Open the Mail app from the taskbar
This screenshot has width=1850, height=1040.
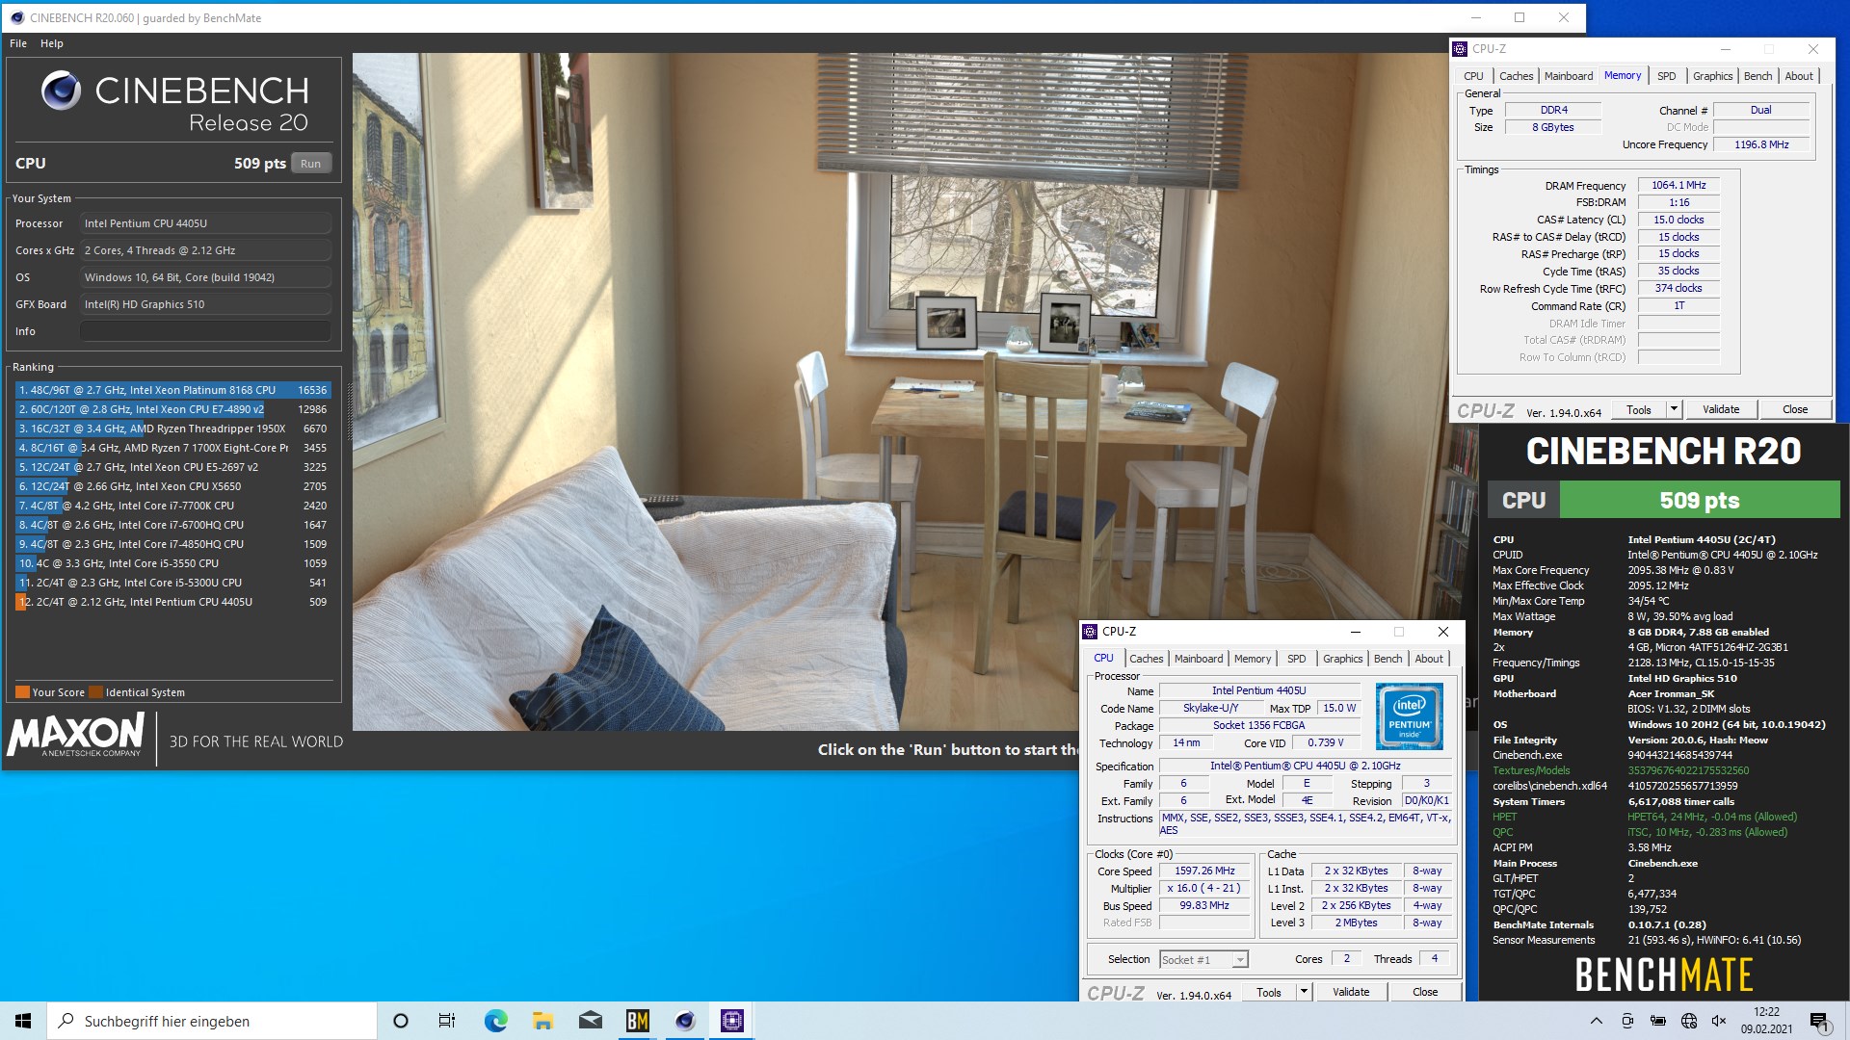590,1021
